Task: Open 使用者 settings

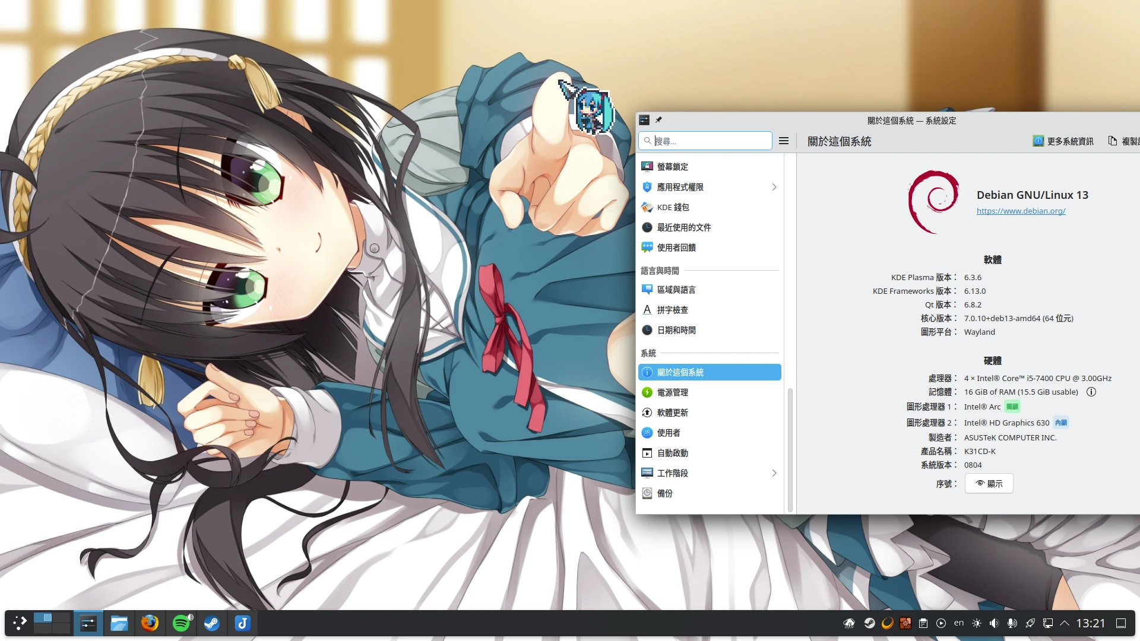Action: (710, 433)
